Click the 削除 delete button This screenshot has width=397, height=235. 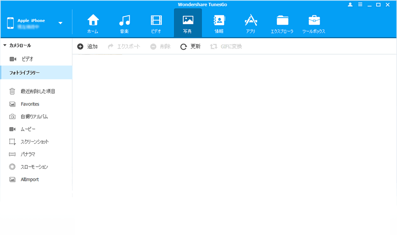click(x=160, y=46)
